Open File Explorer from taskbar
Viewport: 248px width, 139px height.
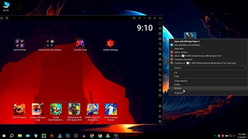click(20, 136)
